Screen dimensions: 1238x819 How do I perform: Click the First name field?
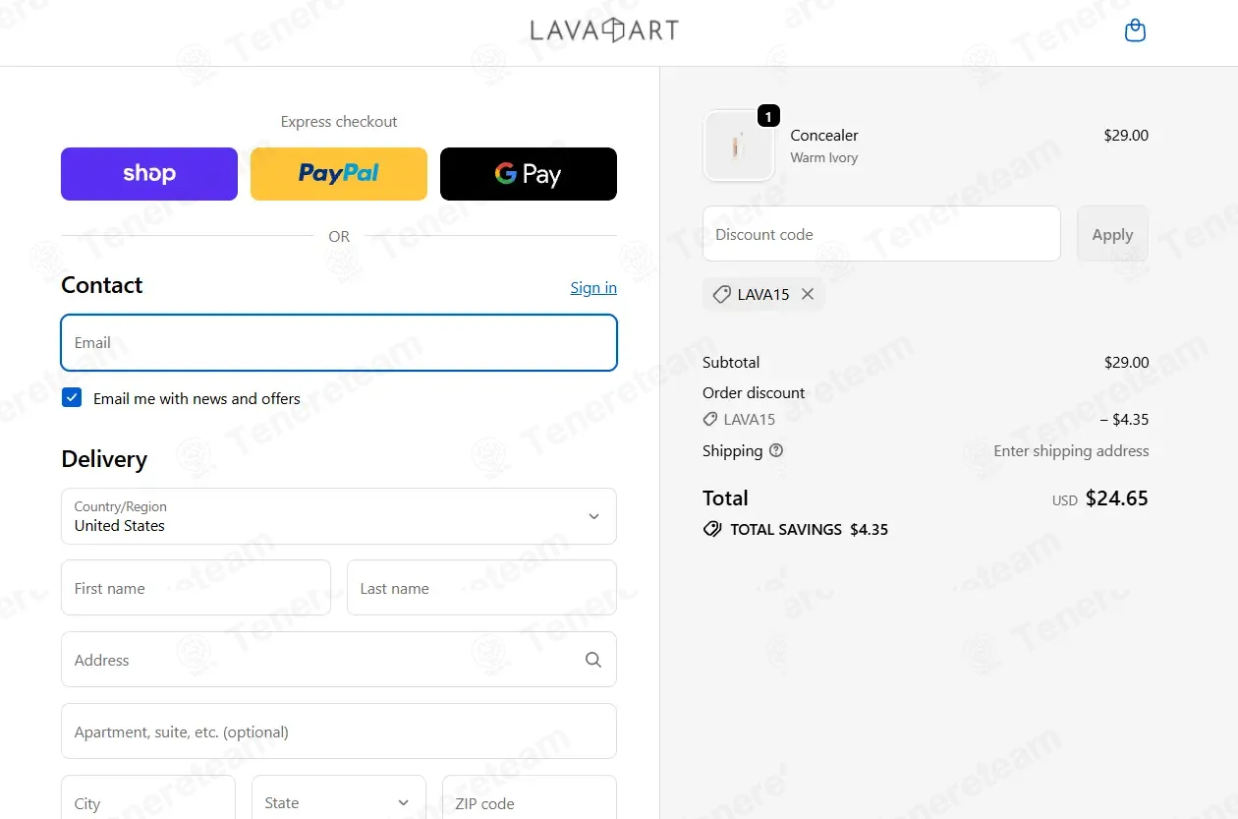pos(196,588)
